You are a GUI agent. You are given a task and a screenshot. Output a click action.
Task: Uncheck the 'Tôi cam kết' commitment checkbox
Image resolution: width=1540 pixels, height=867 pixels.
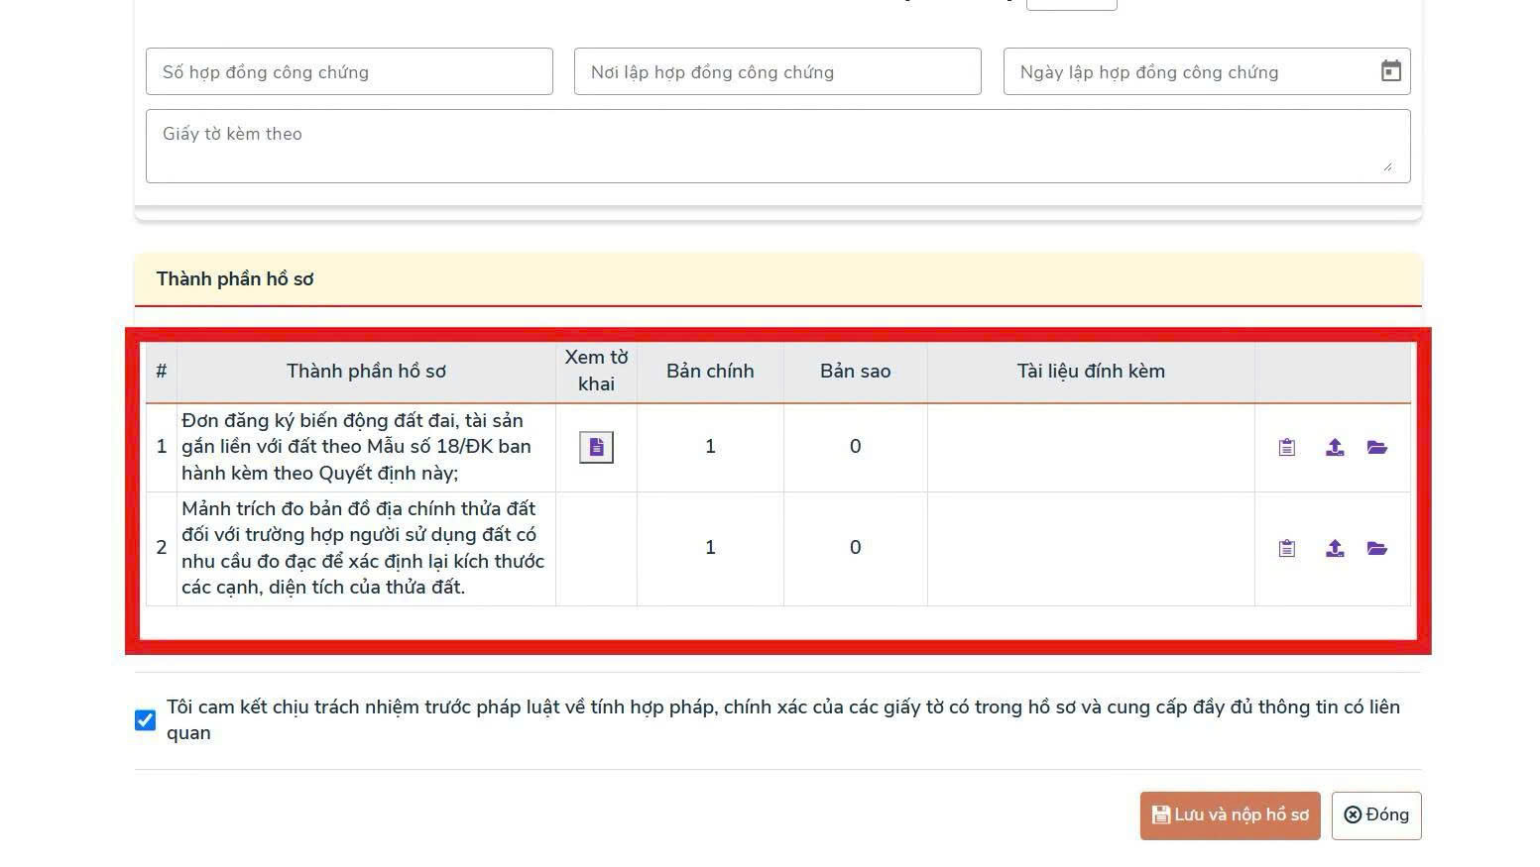click(x=145, y=720)
